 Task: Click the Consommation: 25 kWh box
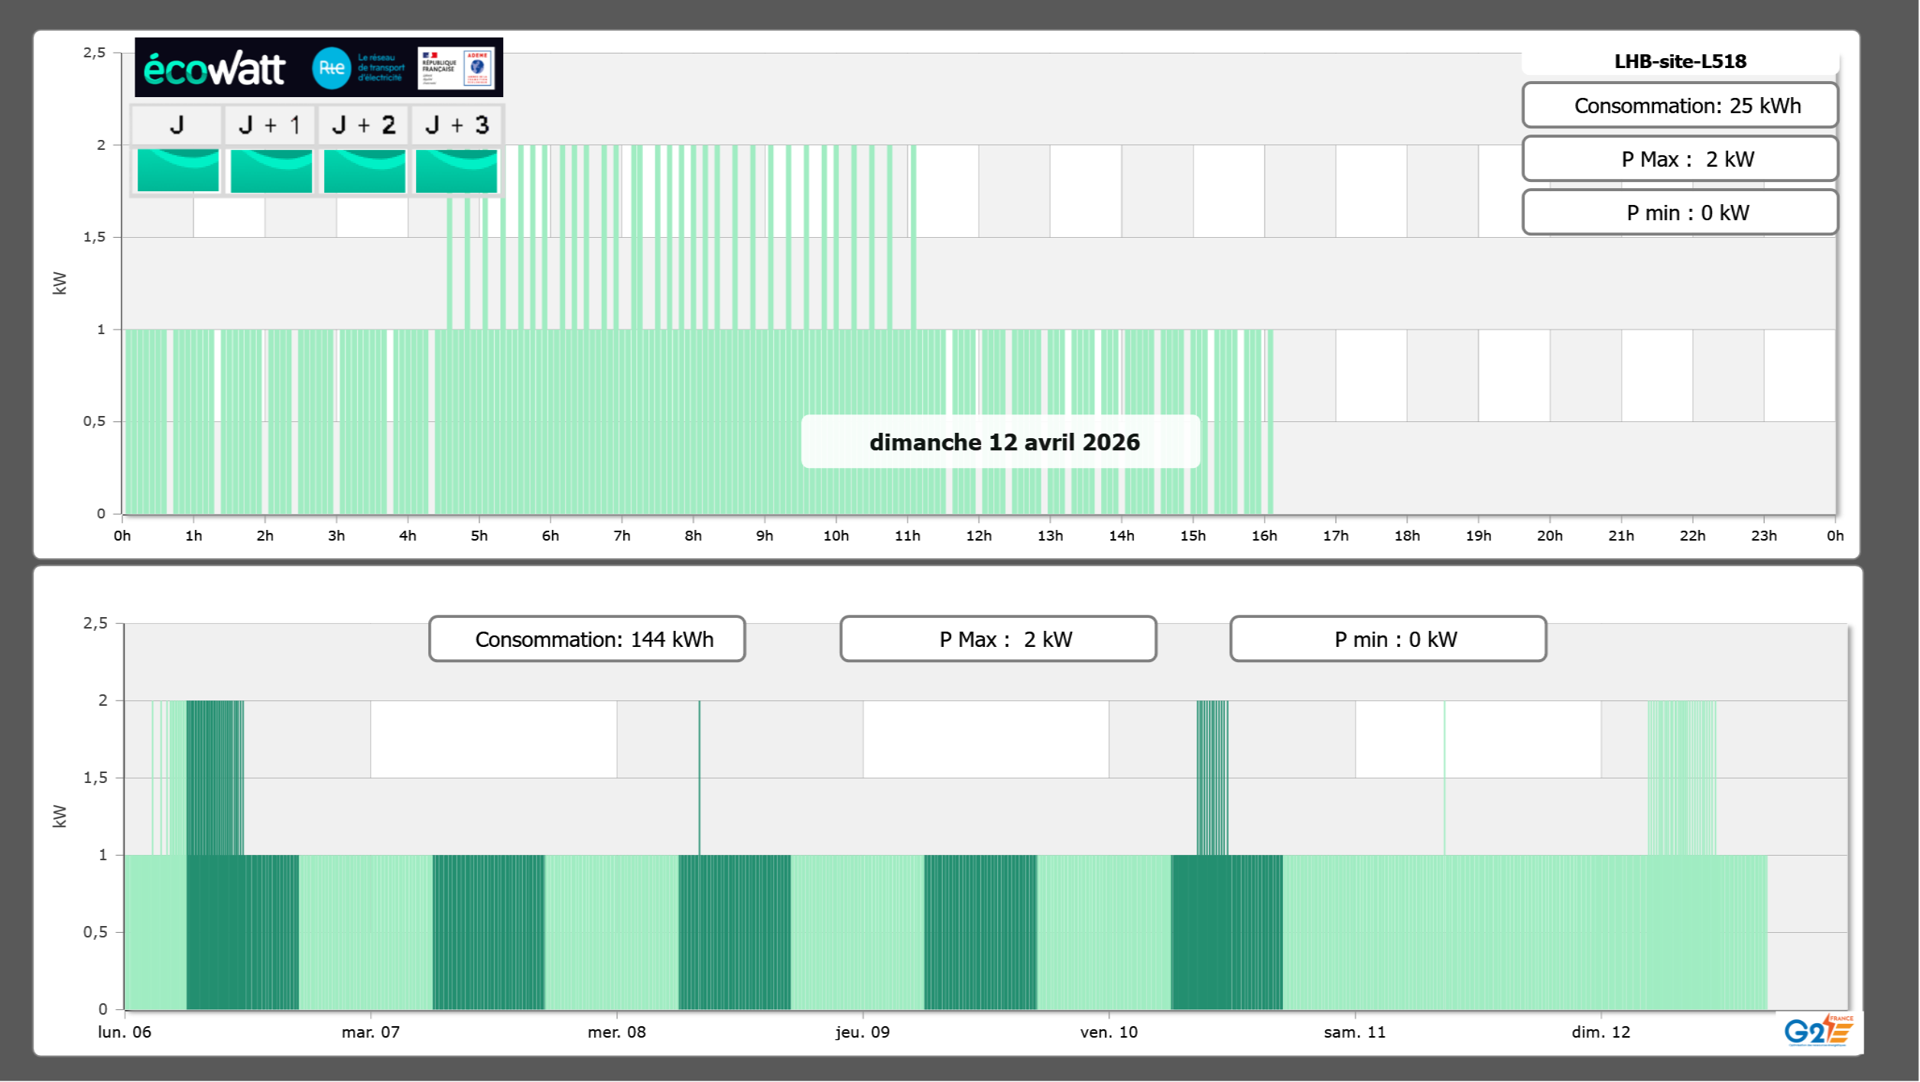[x=1680, y=106]
